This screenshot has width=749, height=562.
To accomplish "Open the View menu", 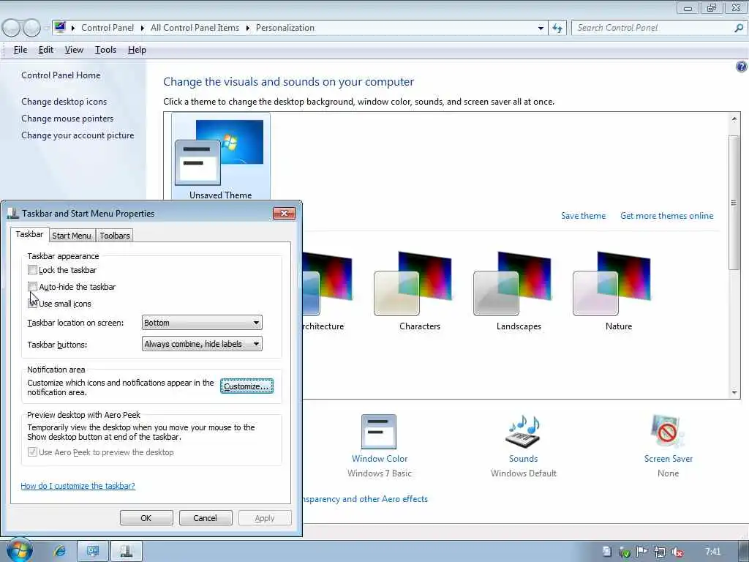I will (74, 50).
